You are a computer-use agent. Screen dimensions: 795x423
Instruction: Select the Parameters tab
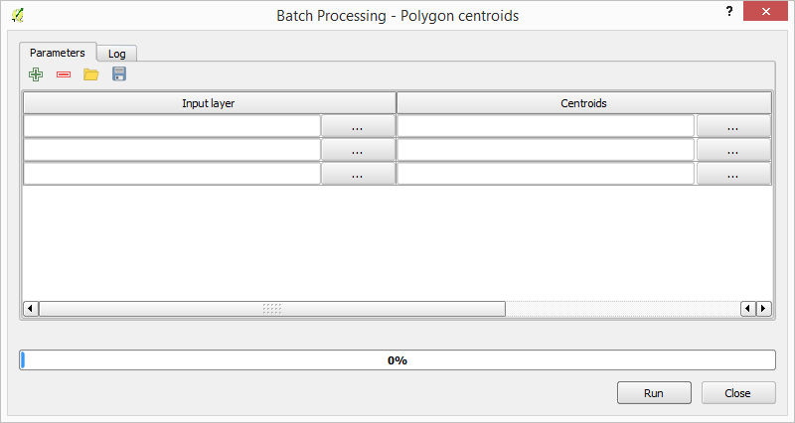tap(58, 53)
